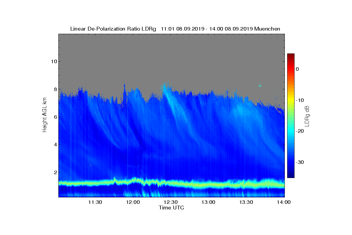Click the 12:30 time tick label

171,202
